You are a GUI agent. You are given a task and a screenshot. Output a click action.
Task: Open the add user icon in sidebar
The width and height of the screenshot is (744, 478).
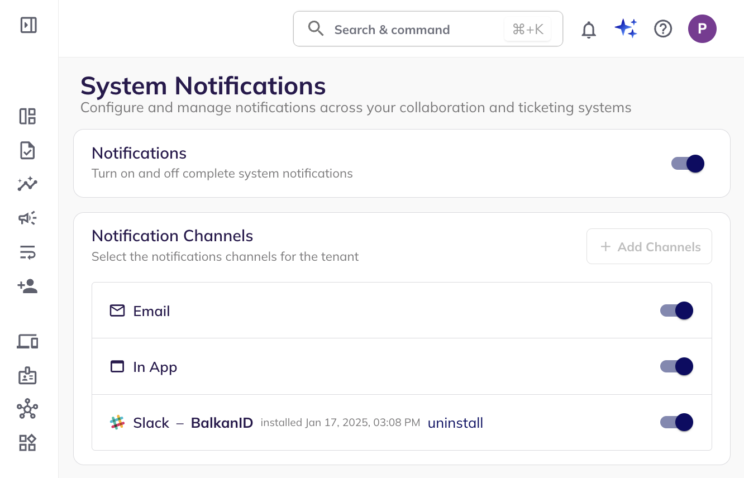[27, 286]
